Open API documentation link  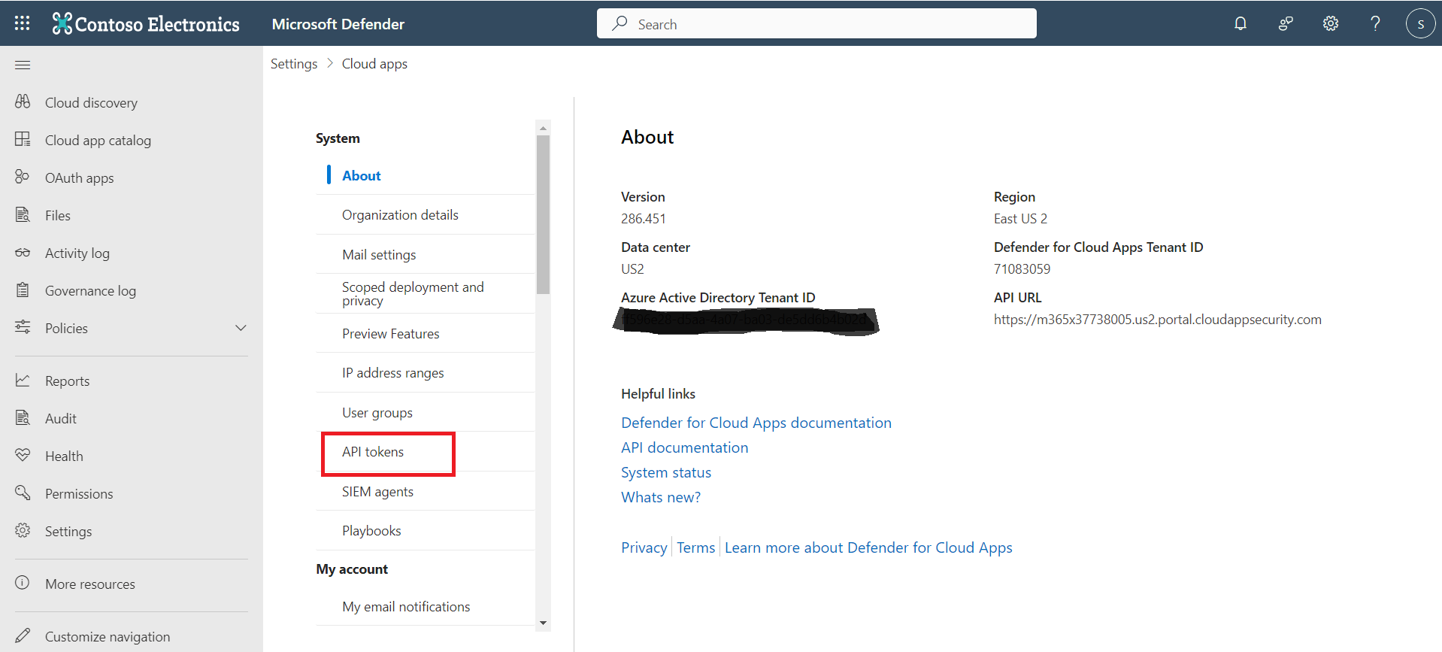click(x=685, y=447)
